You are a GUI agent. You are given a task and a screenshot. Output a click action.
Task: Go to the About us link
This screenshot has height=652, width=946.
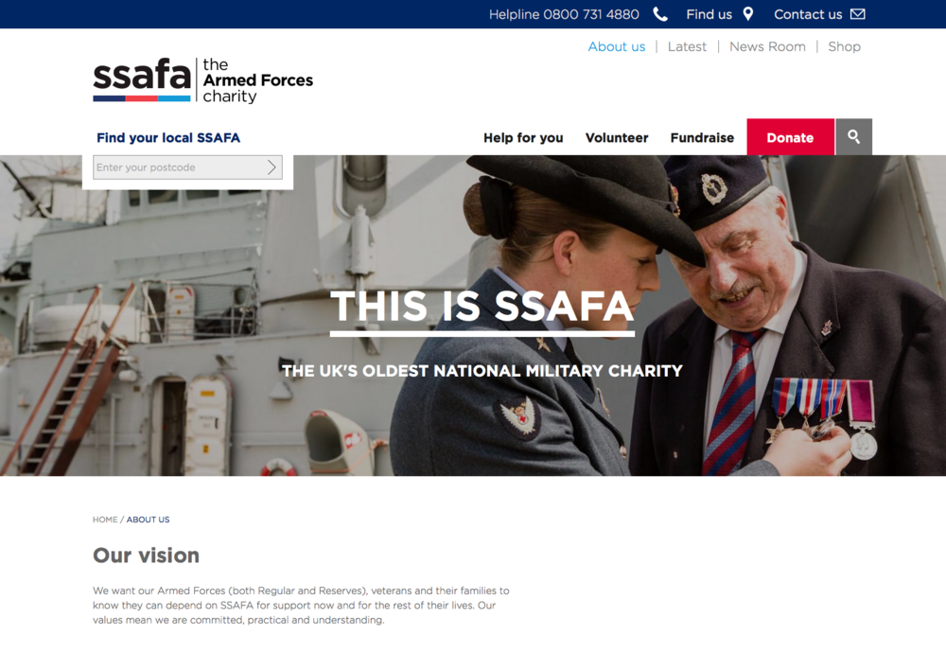(x=617, y=46)
